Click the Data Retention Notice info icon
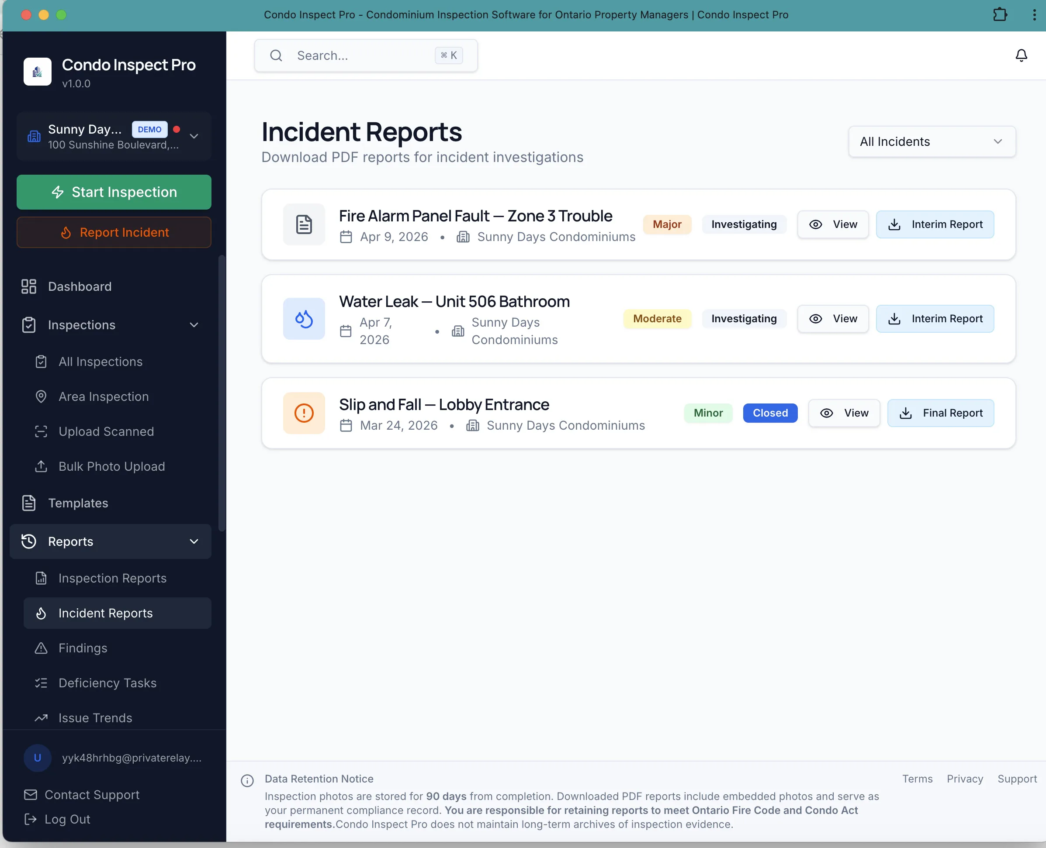1046x848 pixels. [x=247, y=781]
